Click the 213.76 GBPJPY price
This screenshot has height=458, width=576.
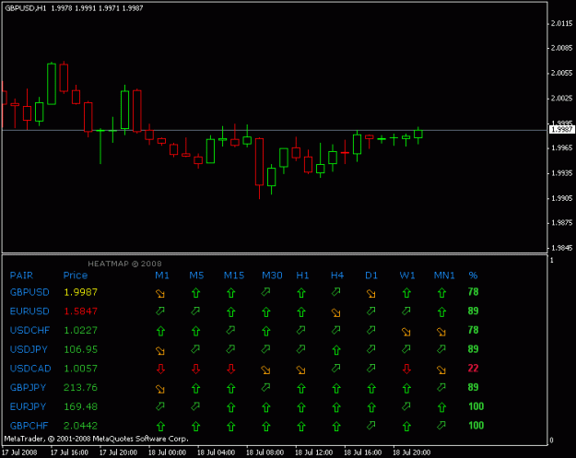80,388
